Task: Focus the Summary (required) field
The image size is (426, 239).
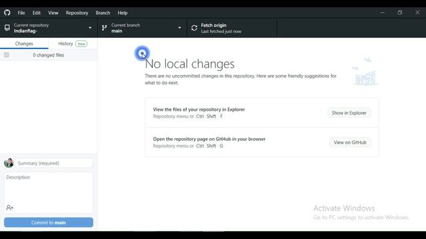Action: point(54,163)
